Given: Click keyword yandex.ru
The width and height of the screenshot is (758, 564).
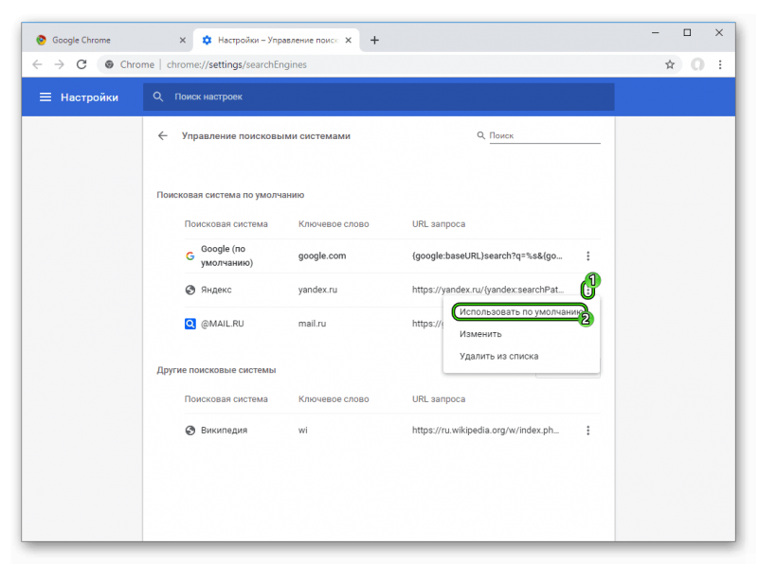Looking at the screenshot, I should click(x=317, y=290).
